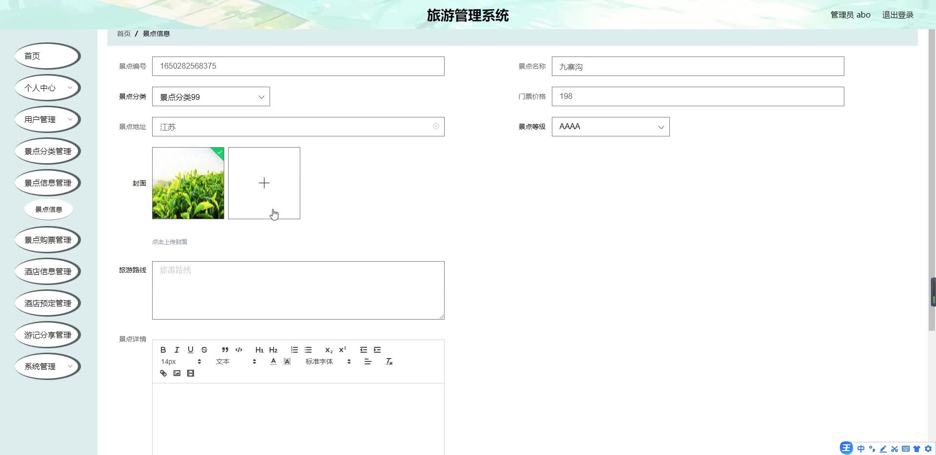Clear the 景点地址 field with x icon
Screen dimensions: 936x455
436,126
